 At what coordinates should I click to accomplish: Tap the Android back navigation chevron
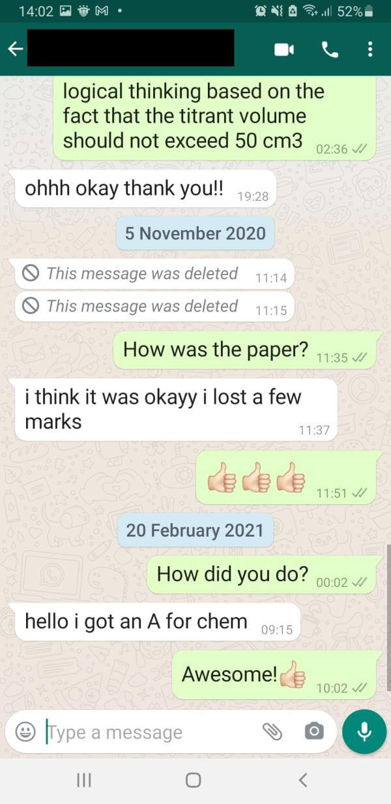click(x=302, y=780)
